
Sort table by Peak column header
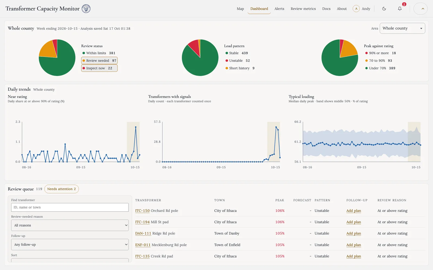(x=280, y=200)
